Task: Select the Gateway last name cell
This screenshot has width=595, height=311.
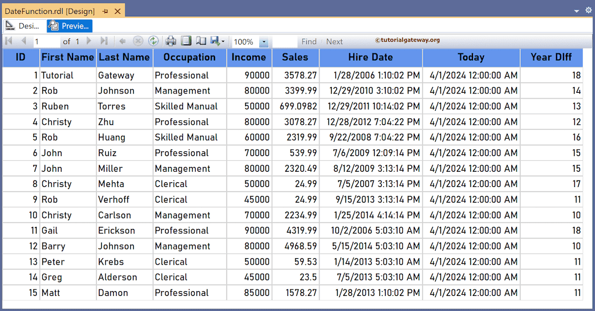Action: (x=124, y=75)
